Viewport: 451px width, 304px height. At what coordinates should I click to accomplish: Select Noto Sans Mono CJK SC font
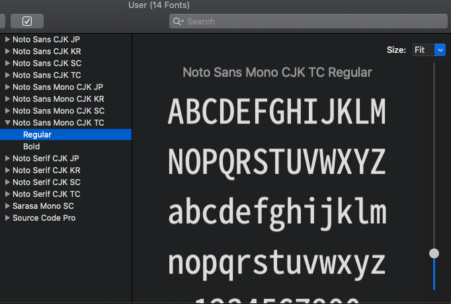[x=58, y=110]
